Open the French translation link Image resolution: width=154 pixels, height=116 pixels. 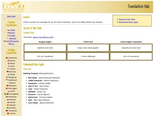tap(12, 33)
